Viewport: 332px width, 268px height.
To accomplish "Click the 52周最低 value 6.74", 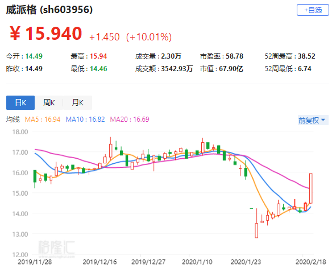I will (305, 69).
